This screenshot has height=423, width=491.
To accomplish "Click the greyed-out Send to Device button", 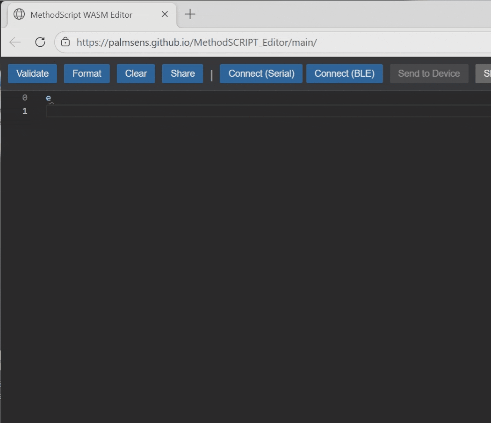I will (429, 73).
